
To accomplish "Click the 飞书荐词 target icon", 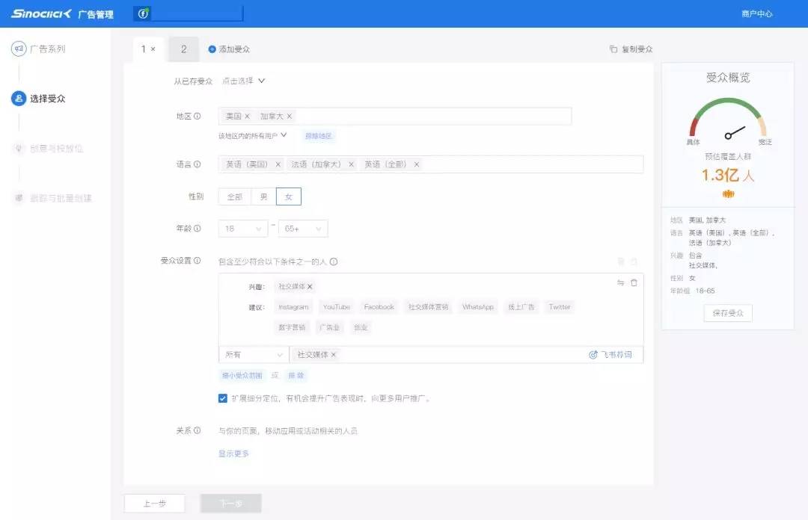I will [x=595, y=355].
